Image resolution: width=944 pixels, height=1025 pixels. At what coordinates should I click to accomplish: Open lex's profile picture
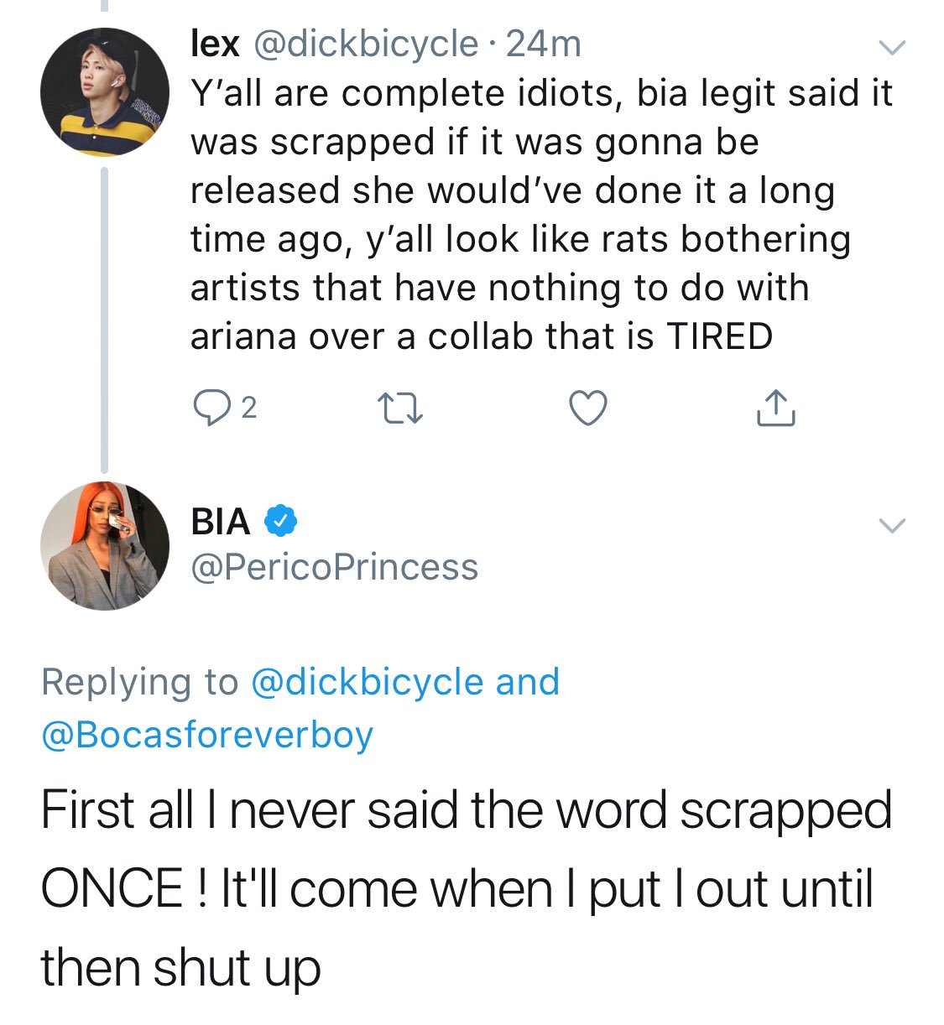click(105, 91)
